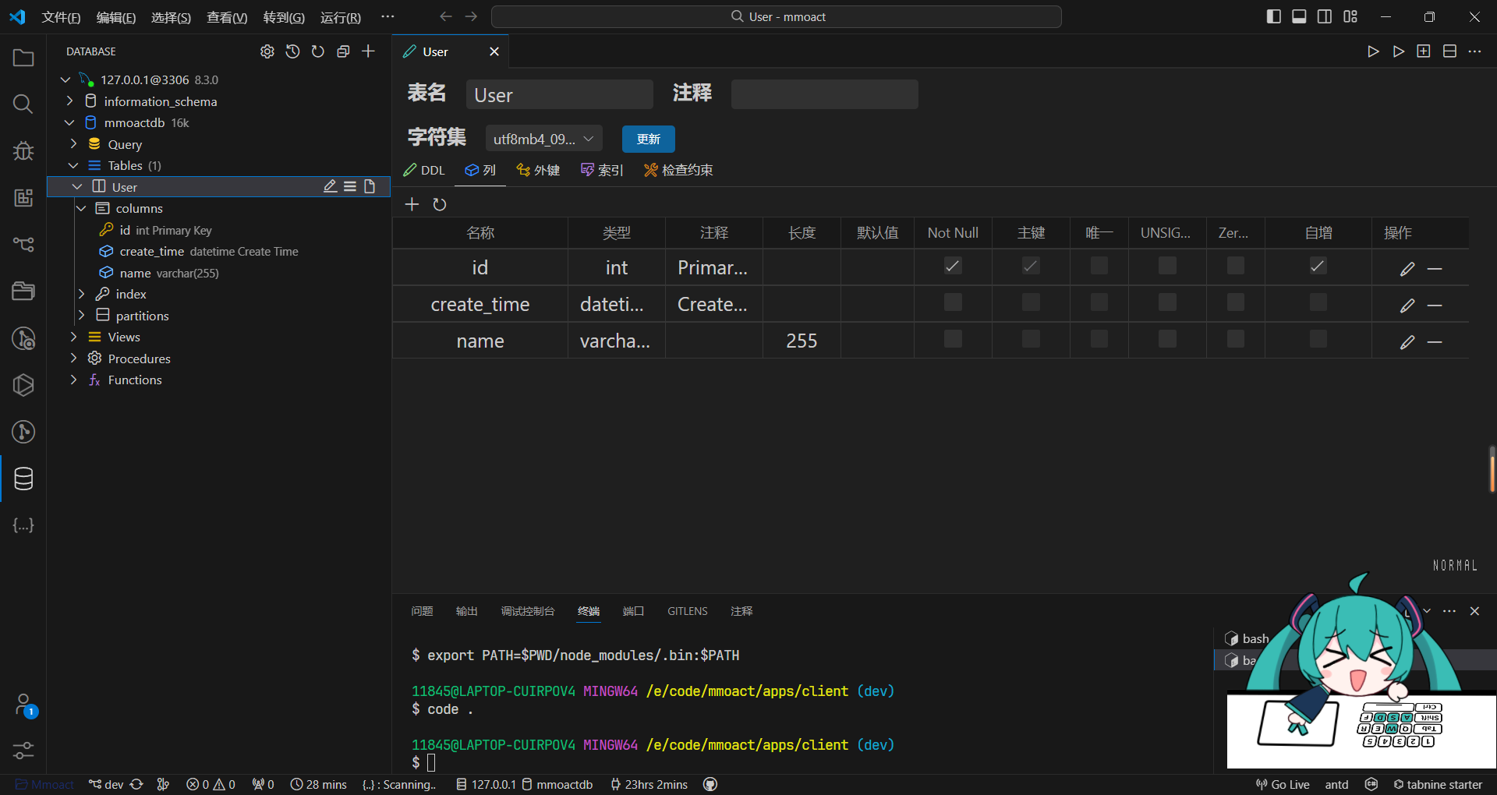Viewport: 1497px width, 795px height.
Task: Click errors and warnings count in status bar
Action: tap(211, 784)
